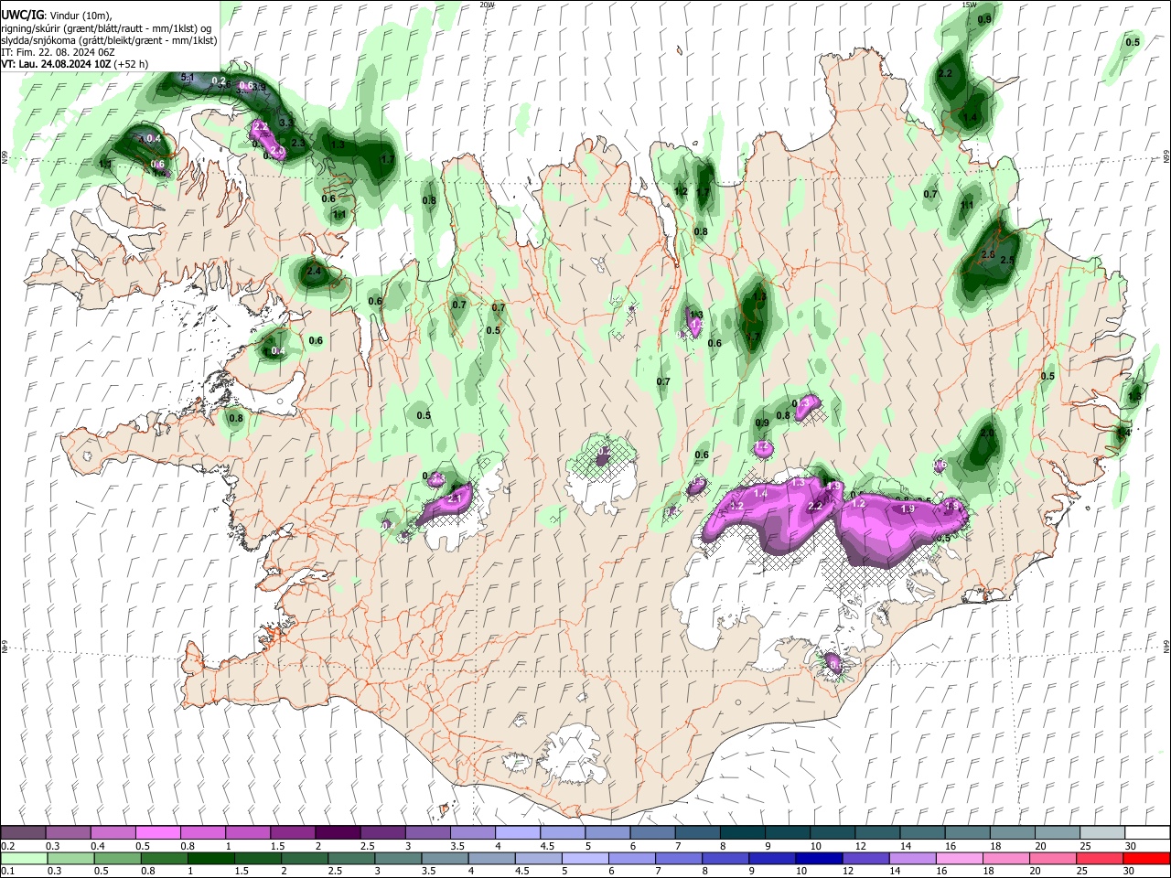Image resolution: width=1171 pixels, height=878 pixels.
Task: Click the 'VT: Lau. 24.08.2024 10Z' valid time
Action: [57, 64]
